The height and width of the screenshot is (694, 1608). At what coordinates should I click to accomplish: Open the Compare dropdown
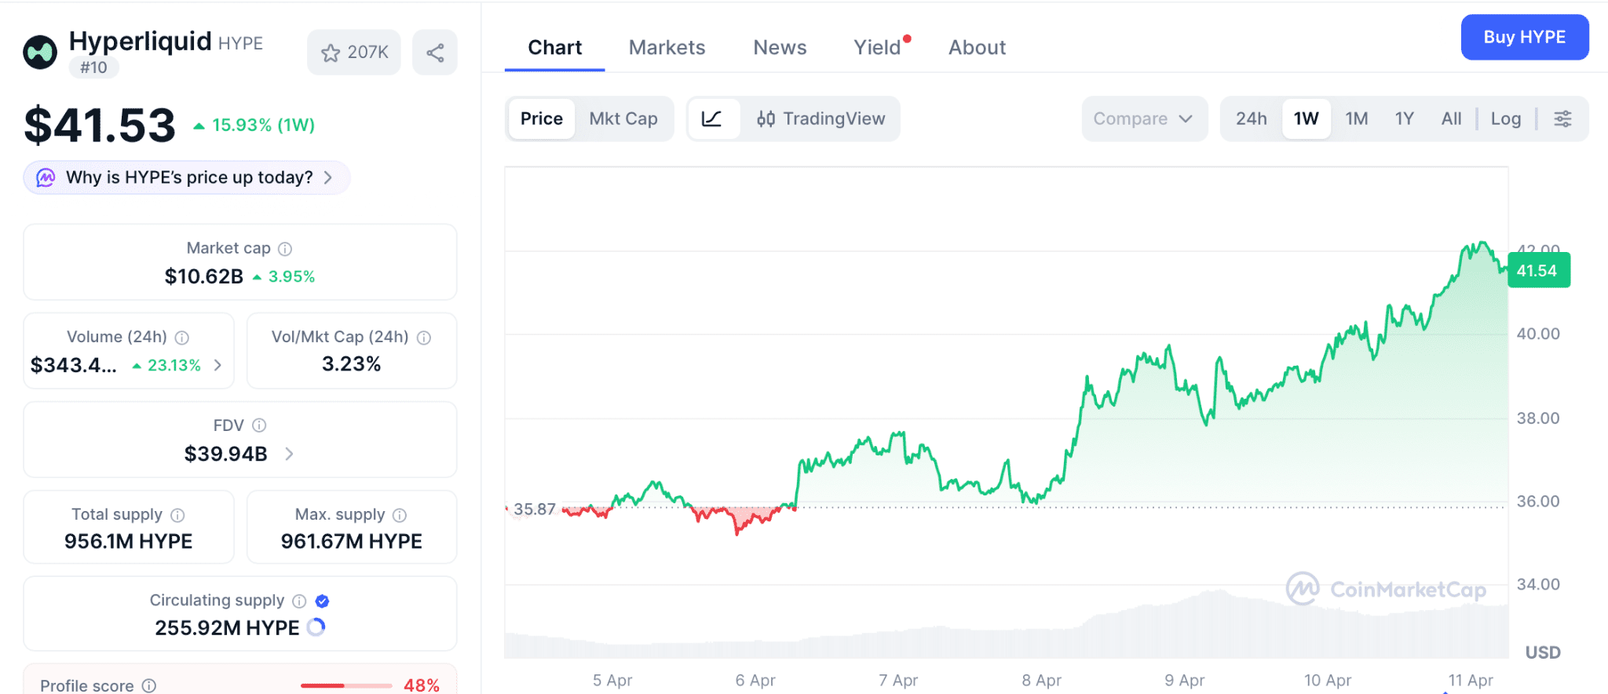[x=1143, y=119]
